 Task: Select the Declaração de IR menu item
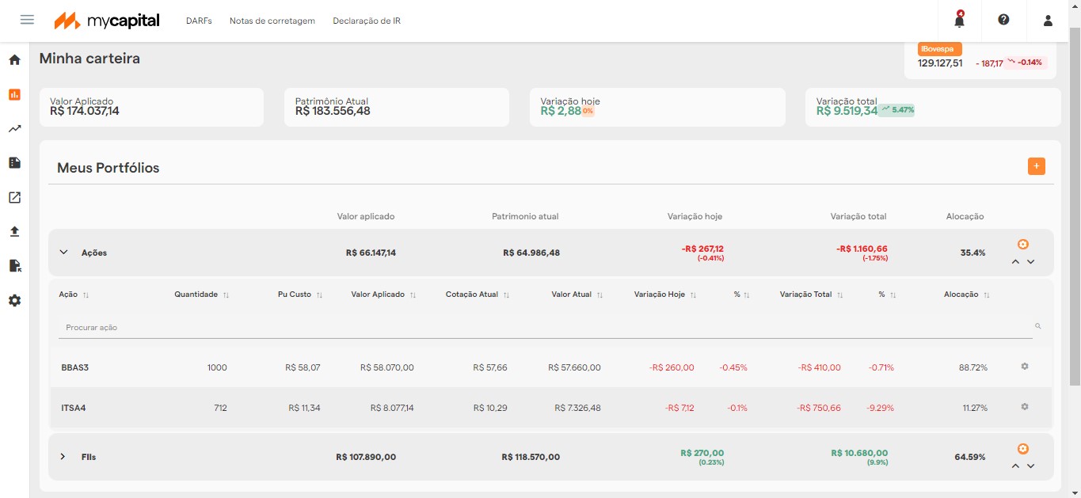pos(367,21)
